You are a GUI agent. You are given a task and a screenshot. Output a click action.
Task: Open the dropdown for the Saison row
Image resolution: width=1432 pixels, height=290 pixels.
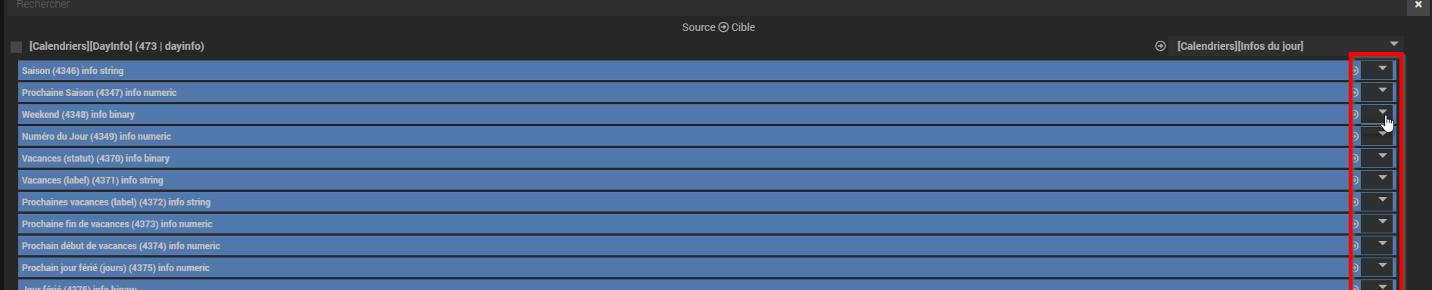point(1377,70)
